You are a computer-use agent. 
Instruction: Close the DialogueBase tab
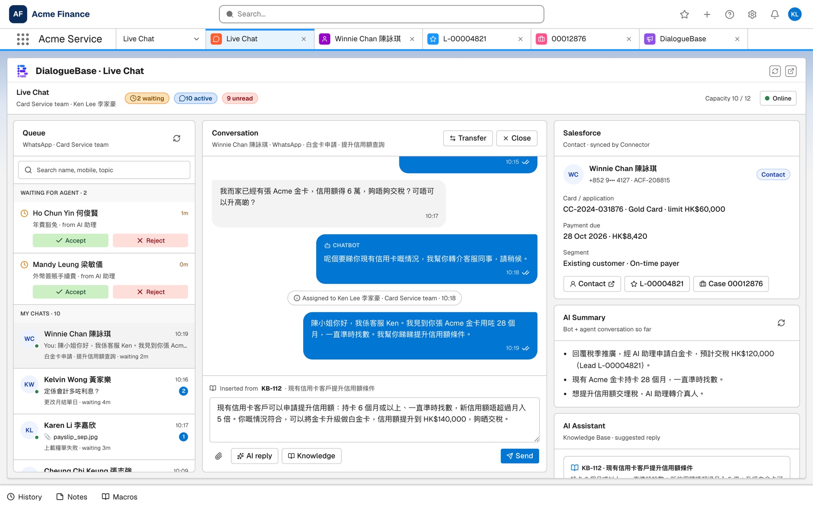(737, 39)
